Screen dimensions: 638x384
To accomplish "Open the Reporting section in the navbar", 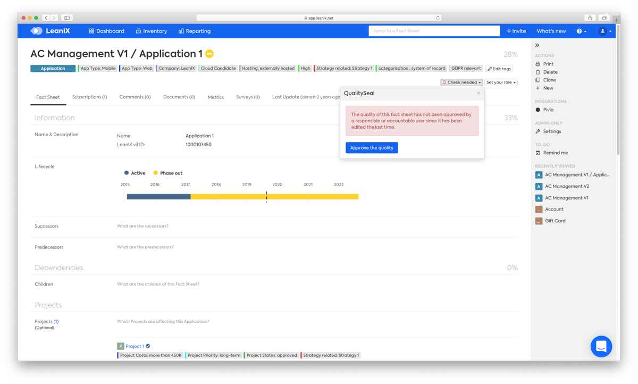I will 194,31.
